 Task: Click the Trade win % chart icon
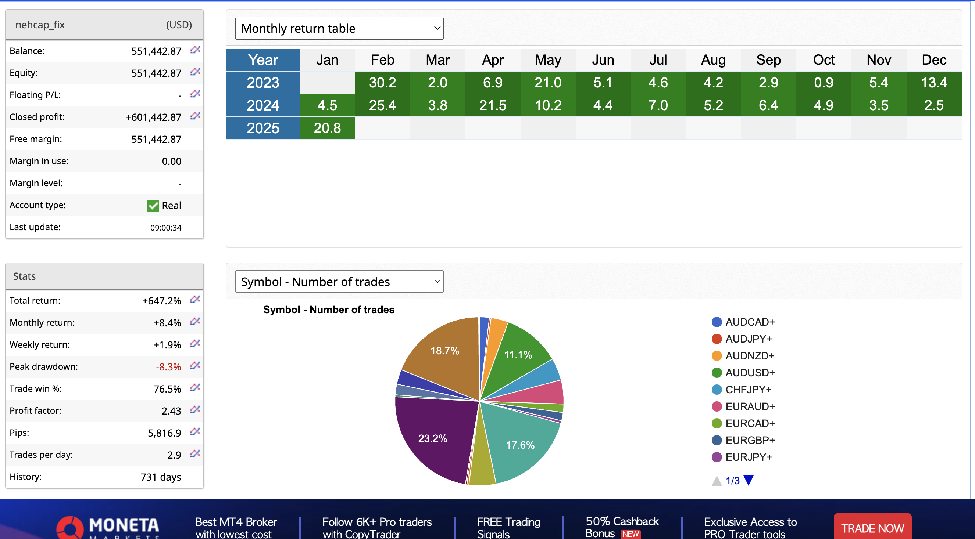click(x=195, y=388)
